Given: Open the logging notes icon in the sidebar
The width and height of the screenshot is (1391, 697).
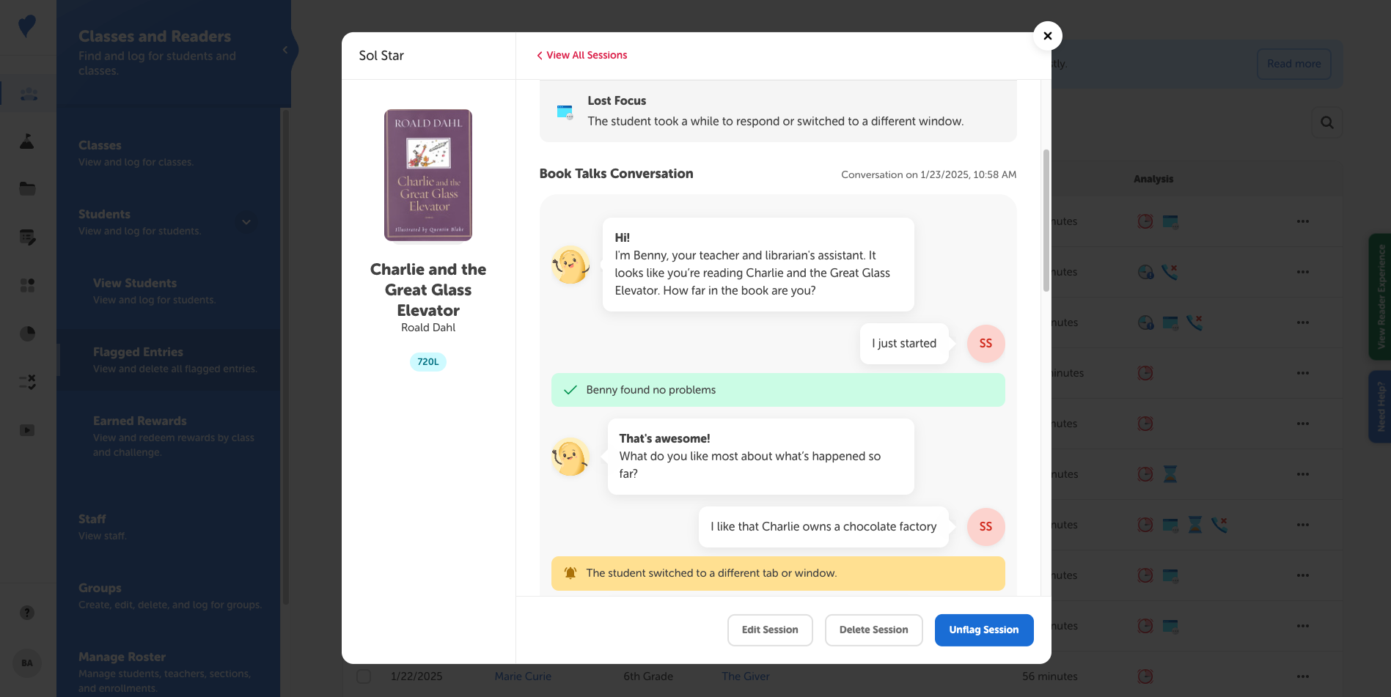Looking at the screenshot, I should [x=27, y=237].
